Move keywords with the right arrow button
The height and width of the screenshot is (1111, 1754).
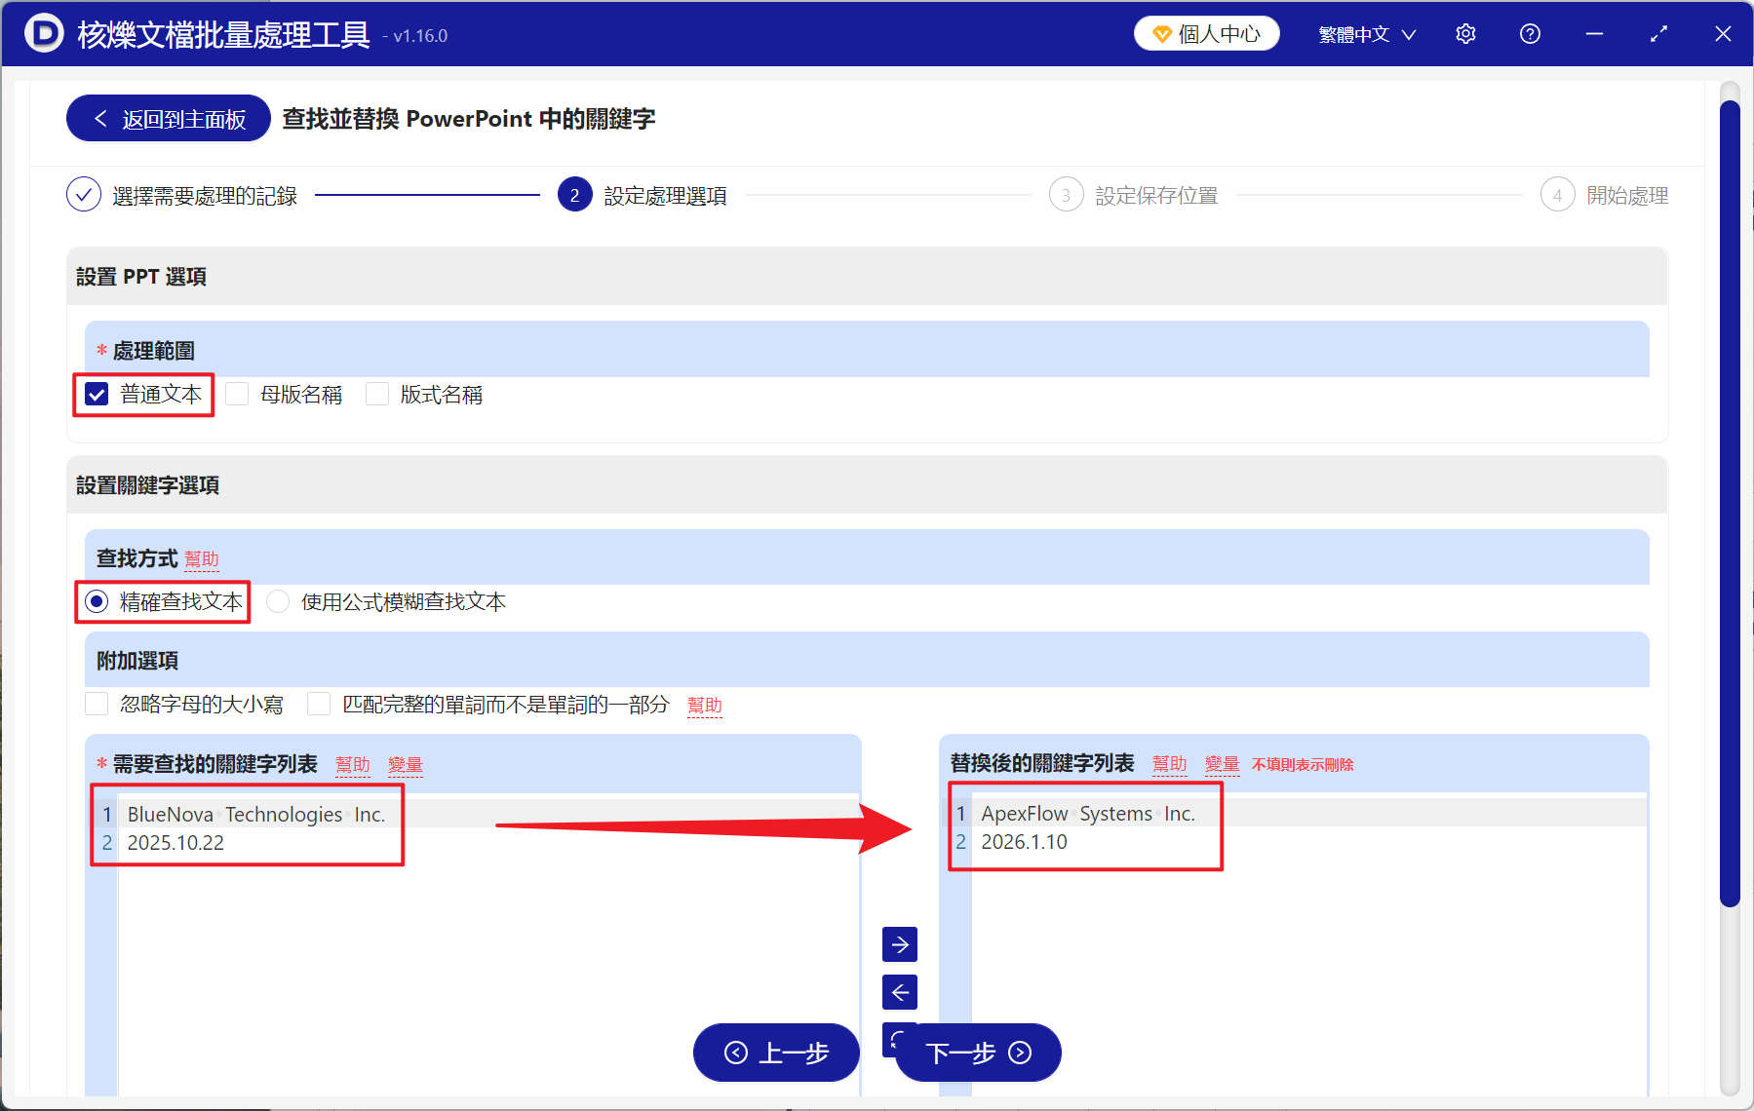tap(899, 943)
